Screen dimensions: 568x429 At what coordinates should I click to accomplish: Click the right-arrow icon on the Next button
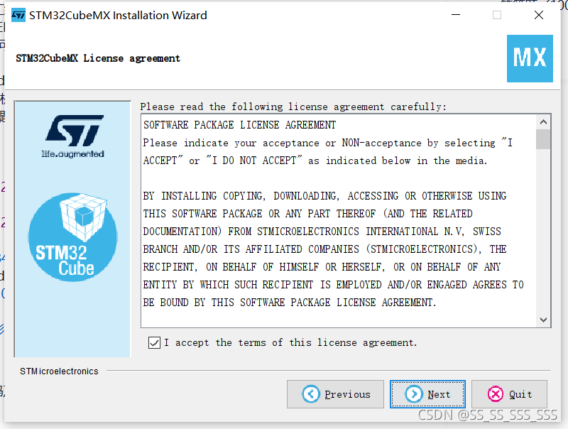414,394
